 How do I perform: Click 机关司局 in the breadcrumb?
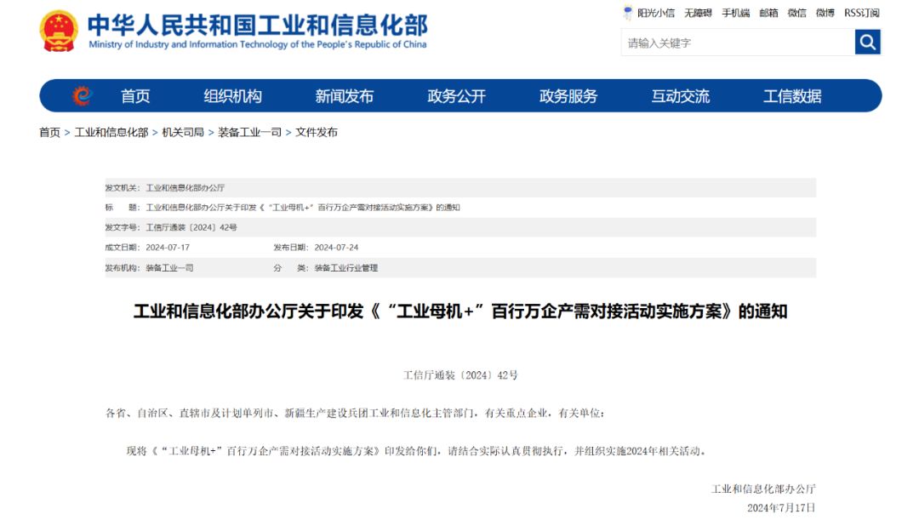183,132
